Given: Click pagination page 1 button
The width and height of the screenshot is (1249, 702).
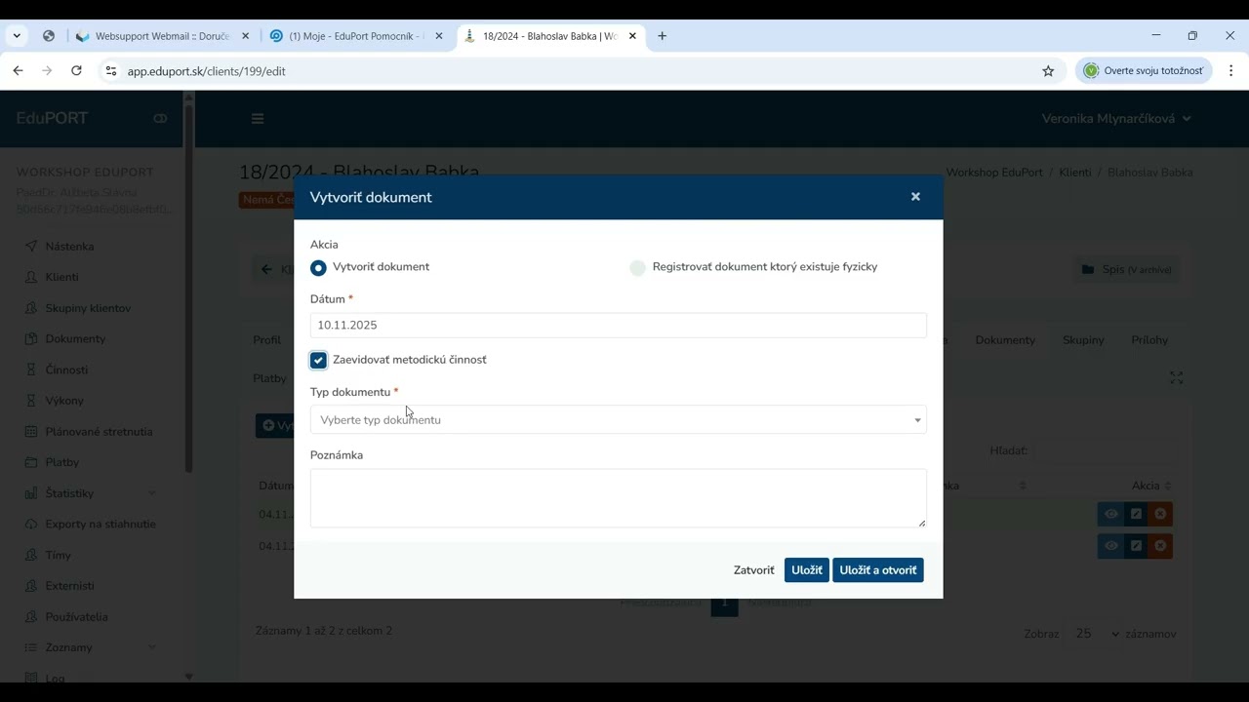Looking at the screenshot, I should [x=724, y=604].
